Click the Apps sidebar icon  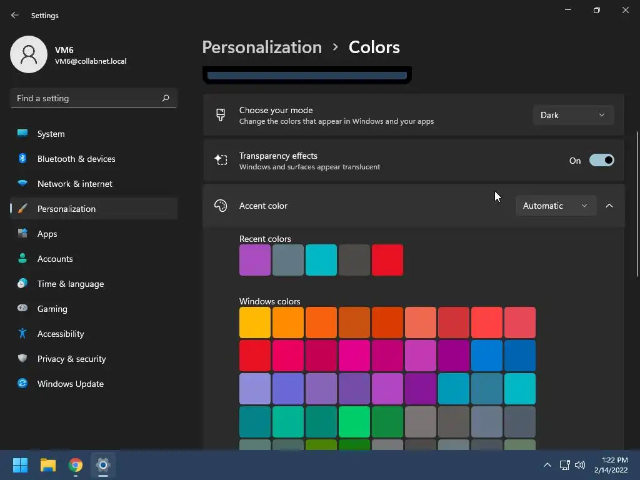click(22, 234)
